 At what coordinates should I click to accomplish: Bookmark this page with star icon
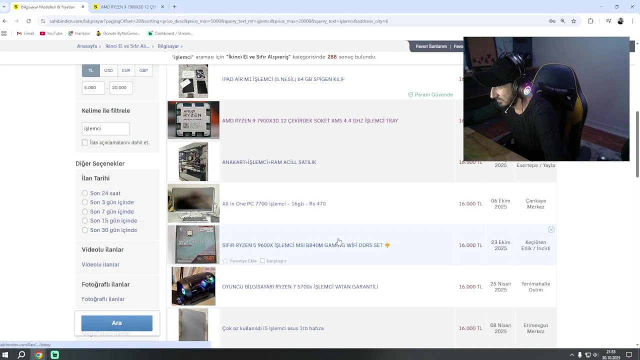coord(573,21)
